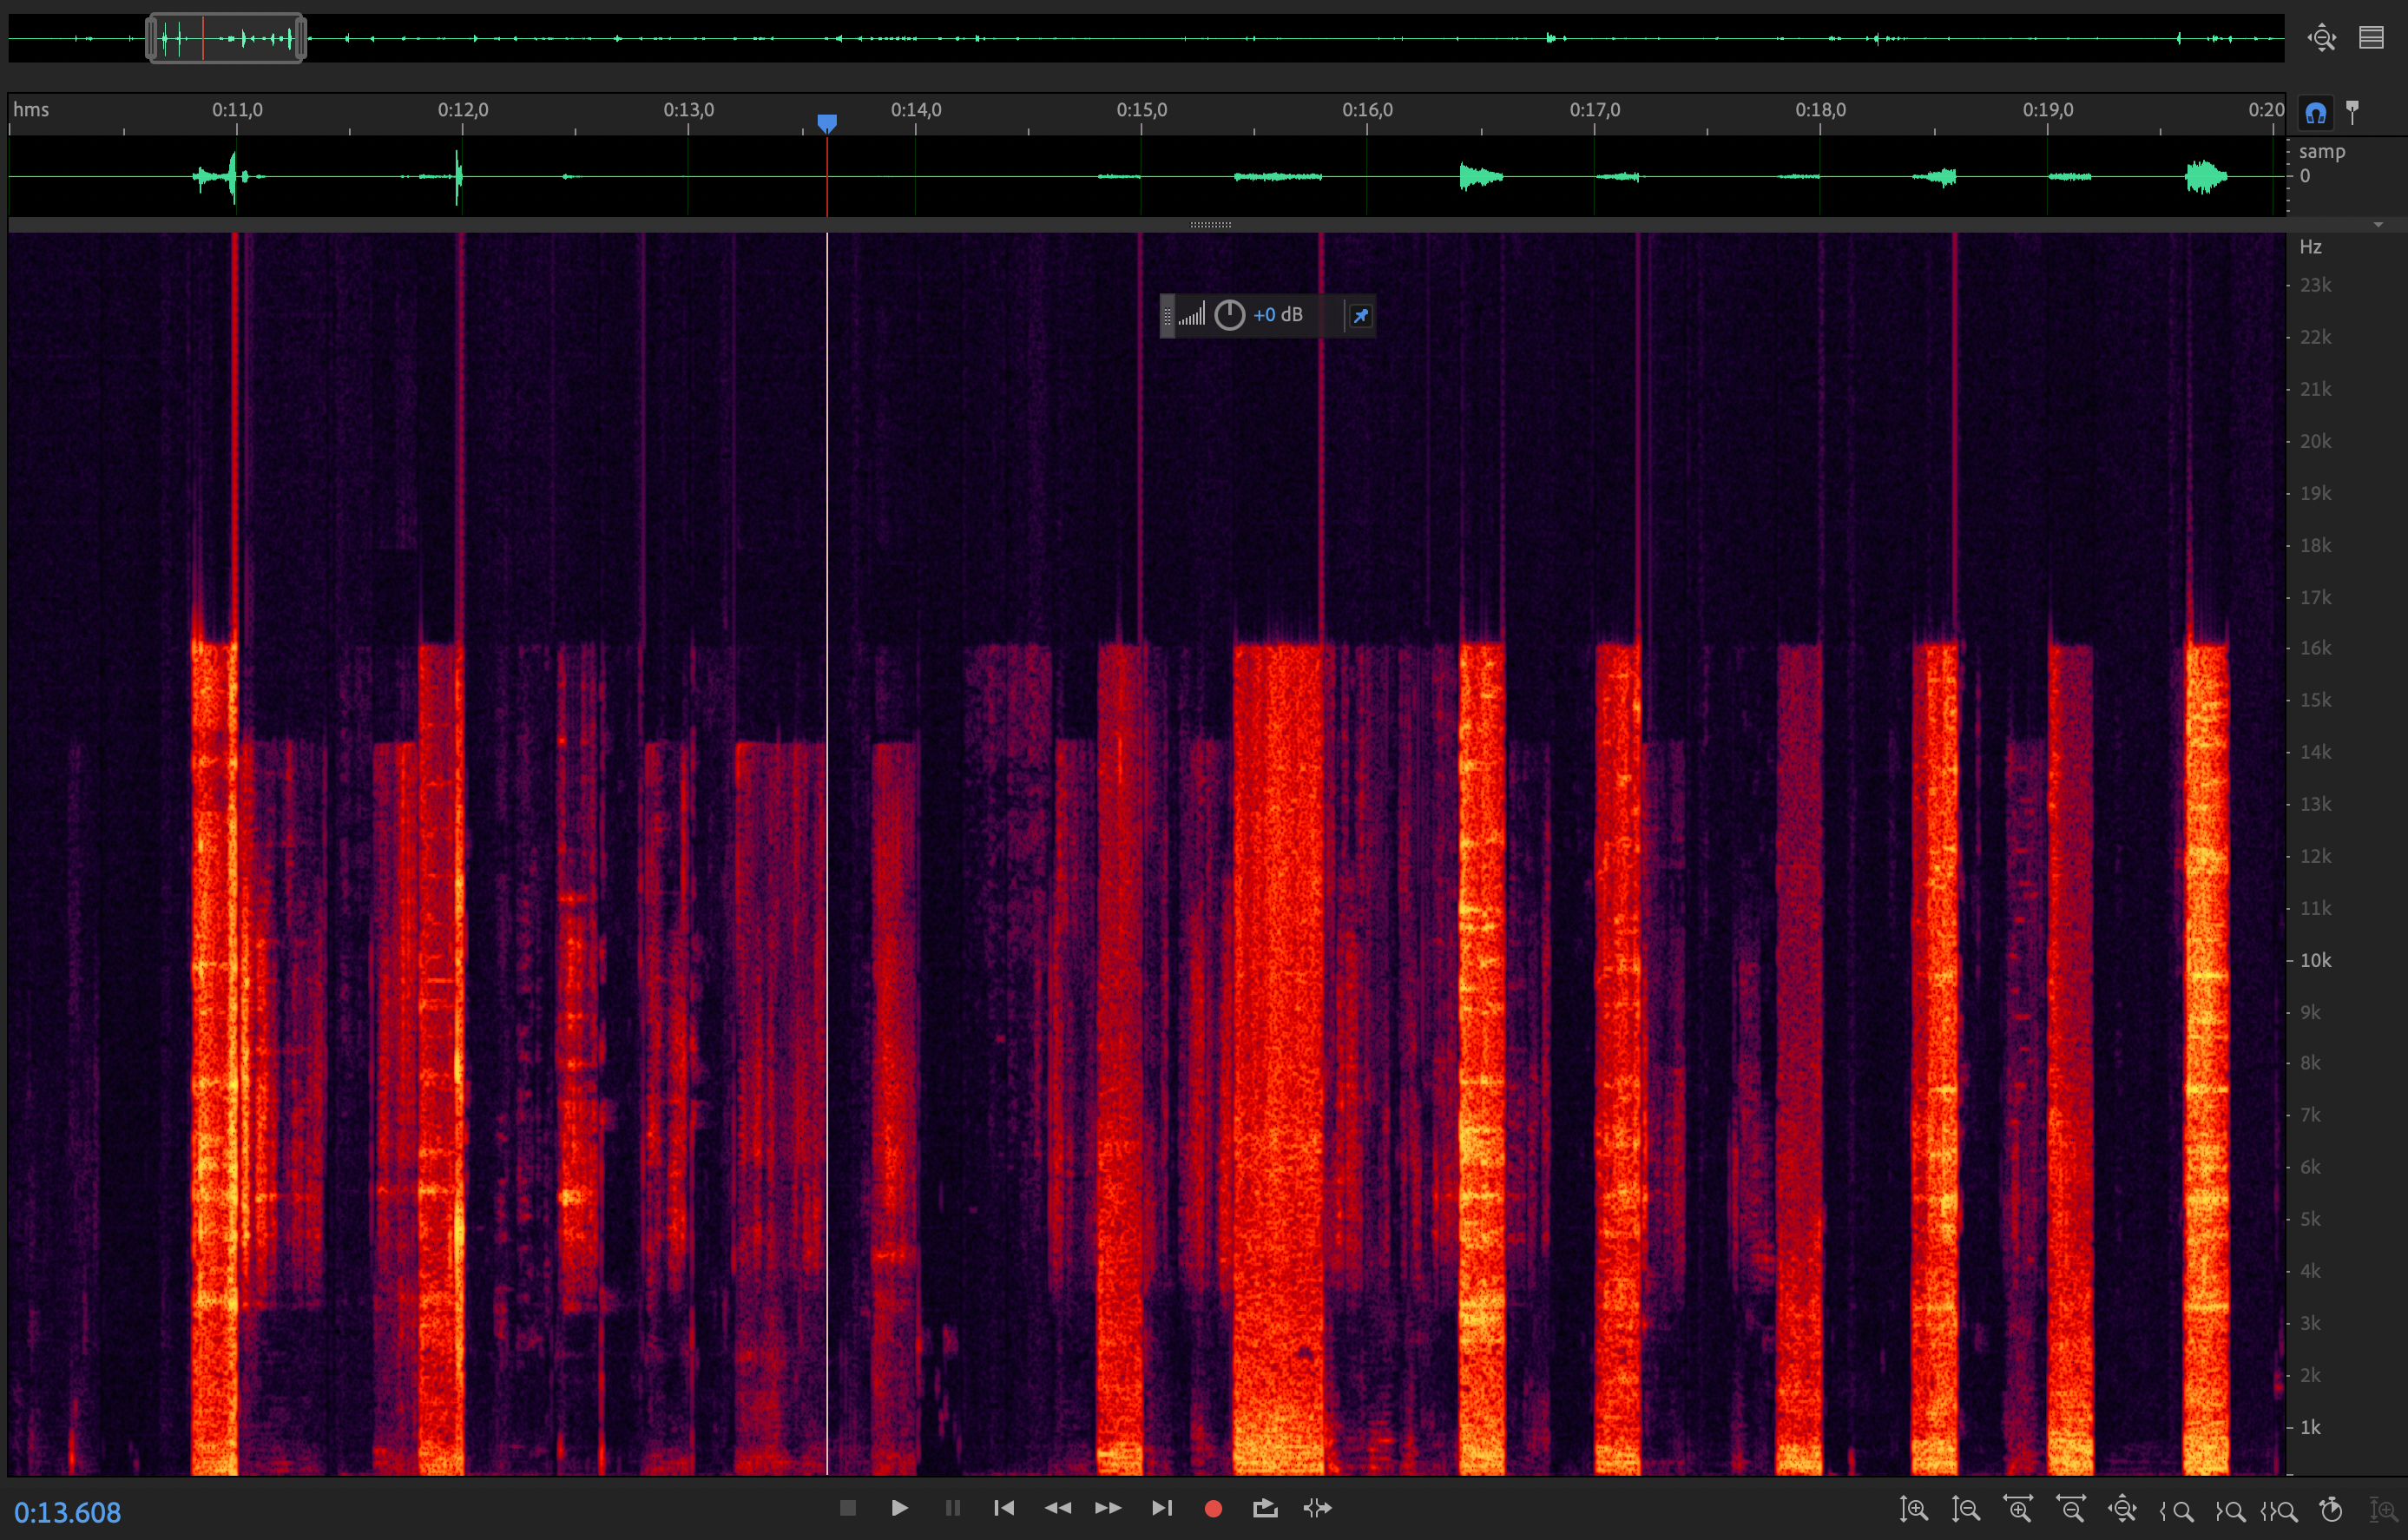The width and height of the screenshot is (2408, 1540).
Task: Zoom out time icon
Action: tap(2070, 1509)
